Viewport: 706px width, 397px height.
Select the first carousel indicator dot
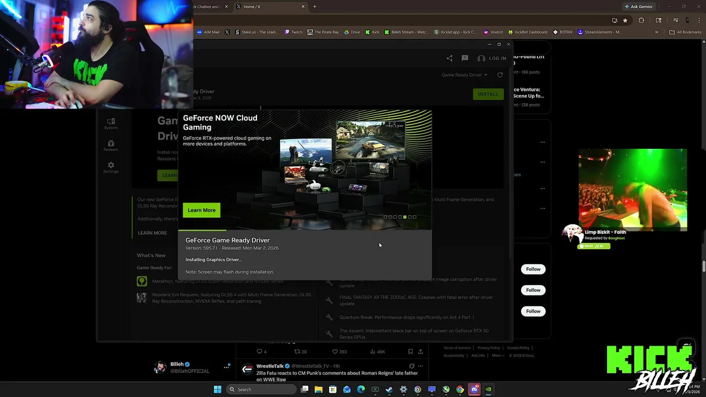point(385,217)
